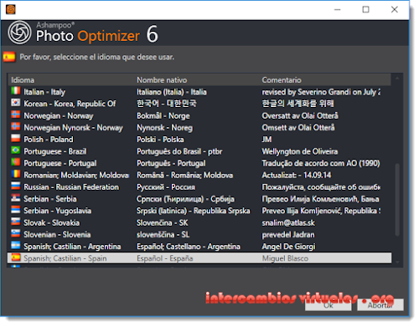Click flag in selected Spanish - Spain row
The image size is (419, 326).
pyautogui.click(x=16, y=257)
